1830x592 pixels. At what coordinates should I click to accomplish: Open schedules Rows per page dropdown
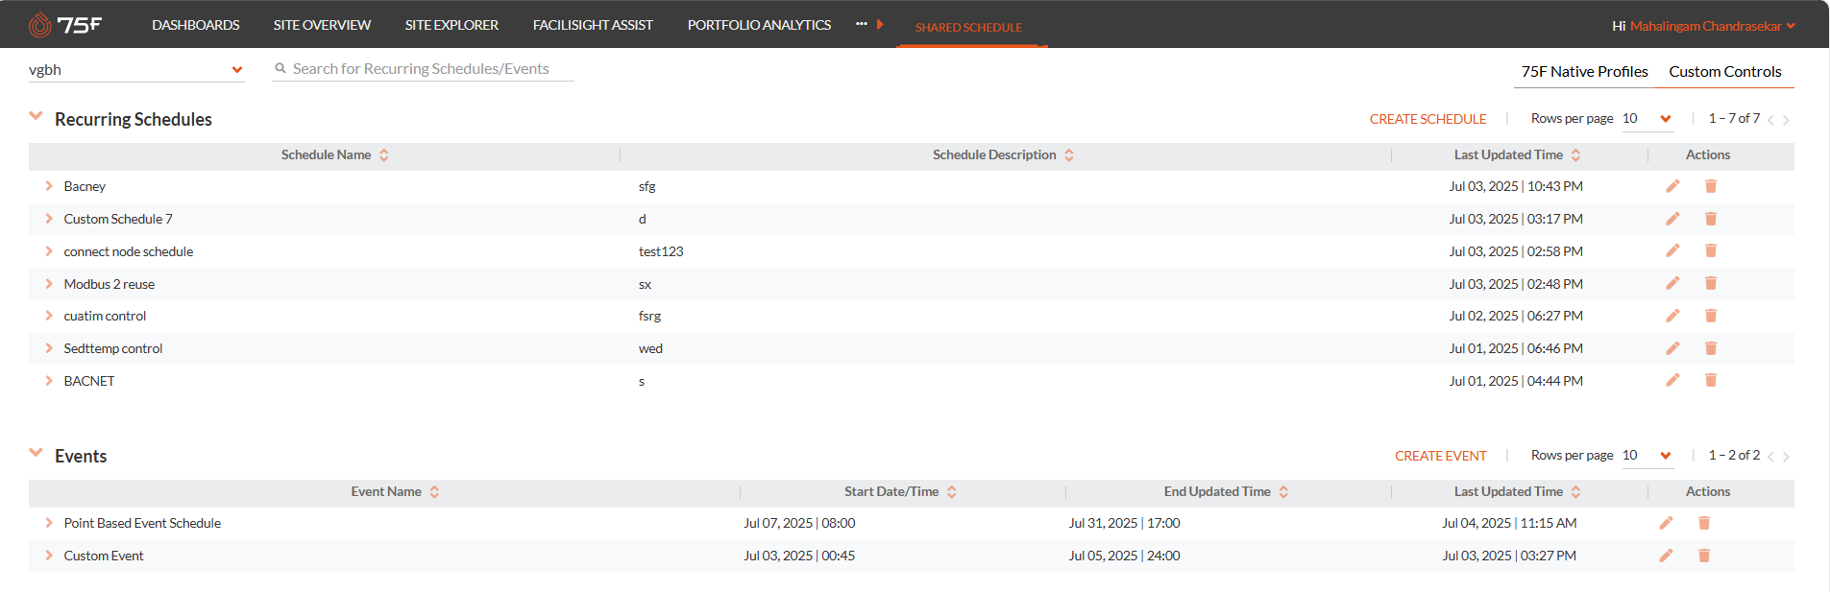click(x=1647, y=119)
